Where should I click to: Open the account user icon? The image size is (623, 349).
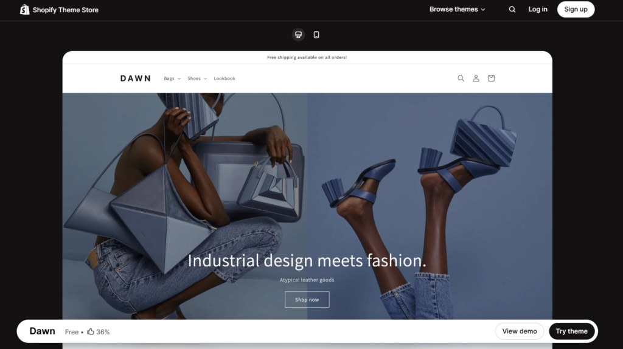476,78
